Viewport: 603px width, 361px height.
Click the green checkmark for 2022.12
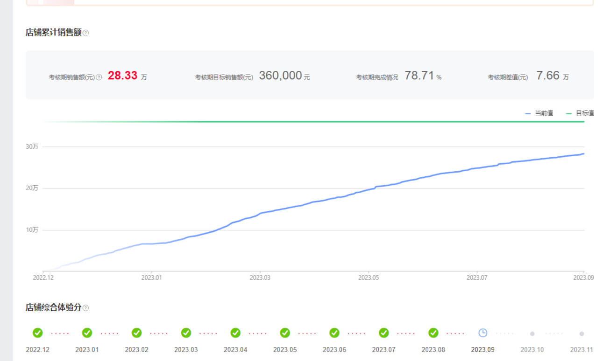tap(38, 333)
